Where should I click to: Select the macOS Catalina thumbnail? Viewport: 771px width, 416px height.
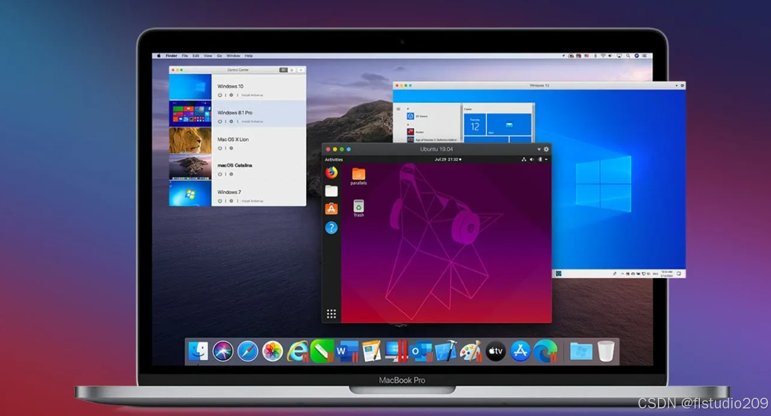point(190,167)
